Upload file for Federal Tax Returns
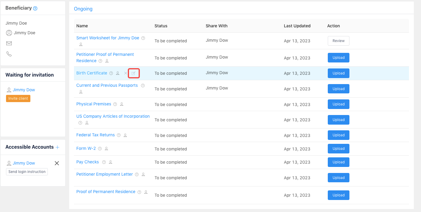The image size is (421, 212). coord(338,135)
